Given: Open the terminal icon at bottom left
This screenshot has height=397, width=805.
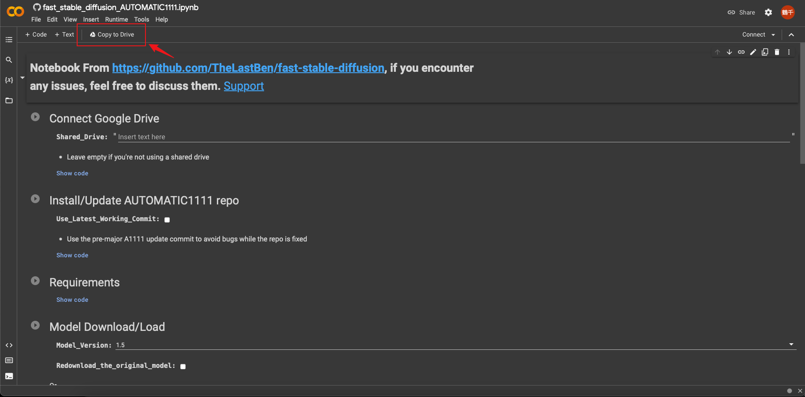Looking at the screenshot, I should click(9, 376).
